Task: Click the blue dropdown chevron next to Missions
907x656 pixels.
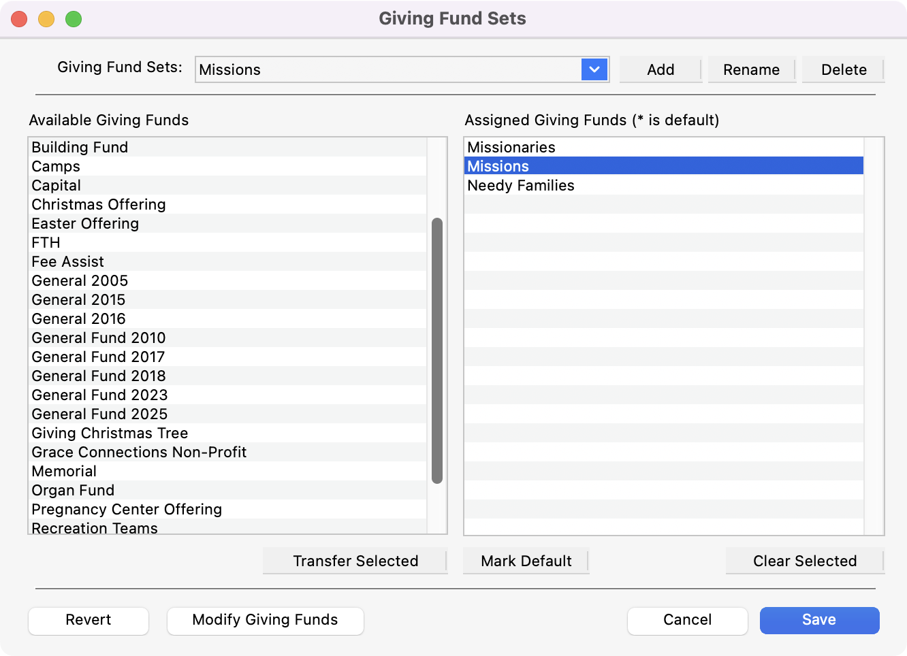Action: 592,69
